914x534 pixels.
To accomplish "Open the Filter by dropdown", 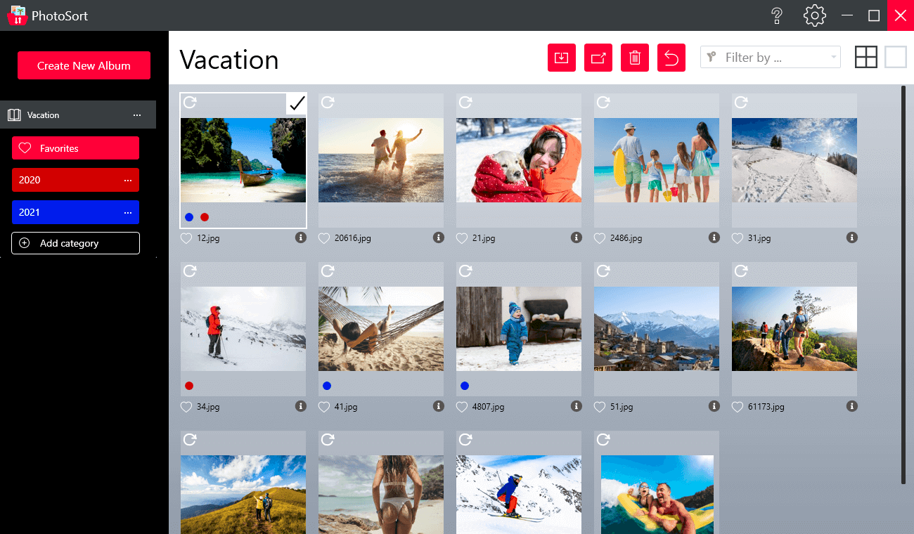I will click(x=770, y=58).
